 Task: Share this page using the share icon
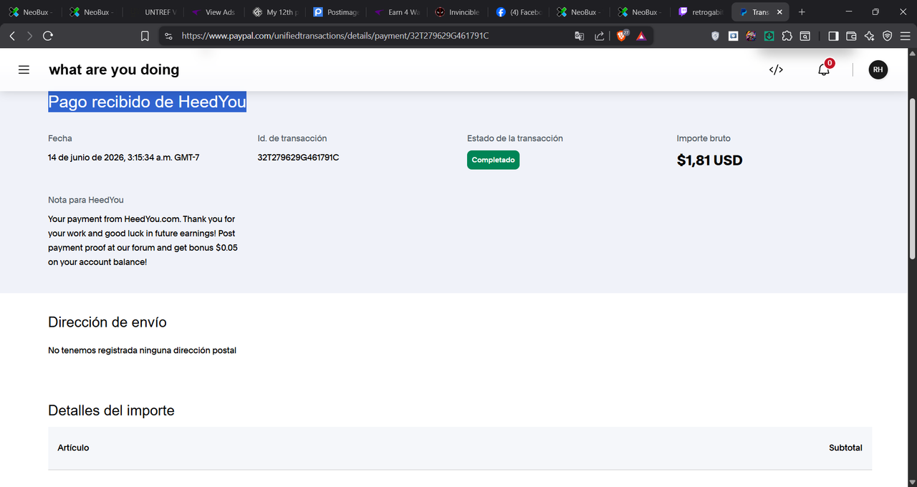[600, 36]
